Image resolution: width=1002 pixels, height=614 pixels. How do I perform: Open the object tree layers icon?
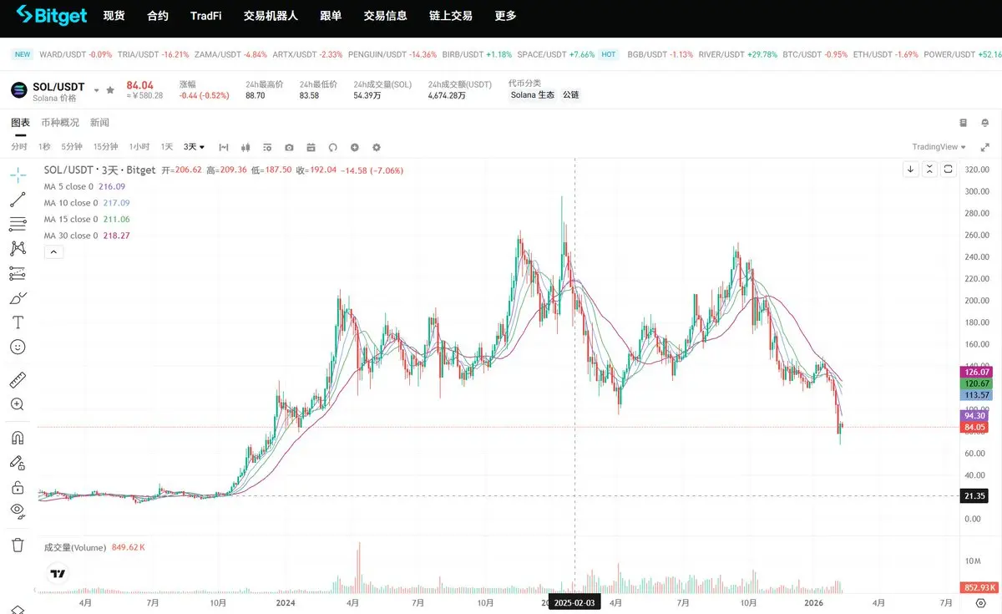(x=18, y=609)
